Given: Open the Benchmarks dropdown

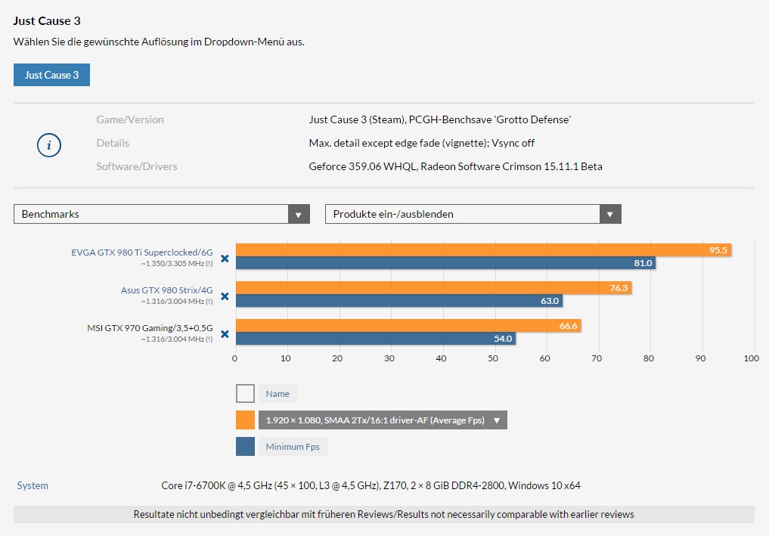Looking at the screenshot, I should (162, 214).
